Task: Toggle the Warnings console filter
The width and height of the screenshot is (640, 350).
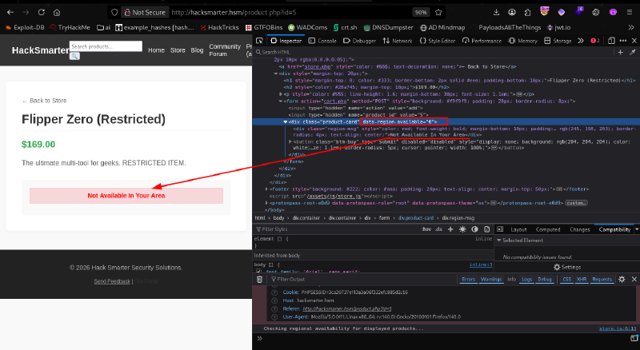Action: [491, 280]
